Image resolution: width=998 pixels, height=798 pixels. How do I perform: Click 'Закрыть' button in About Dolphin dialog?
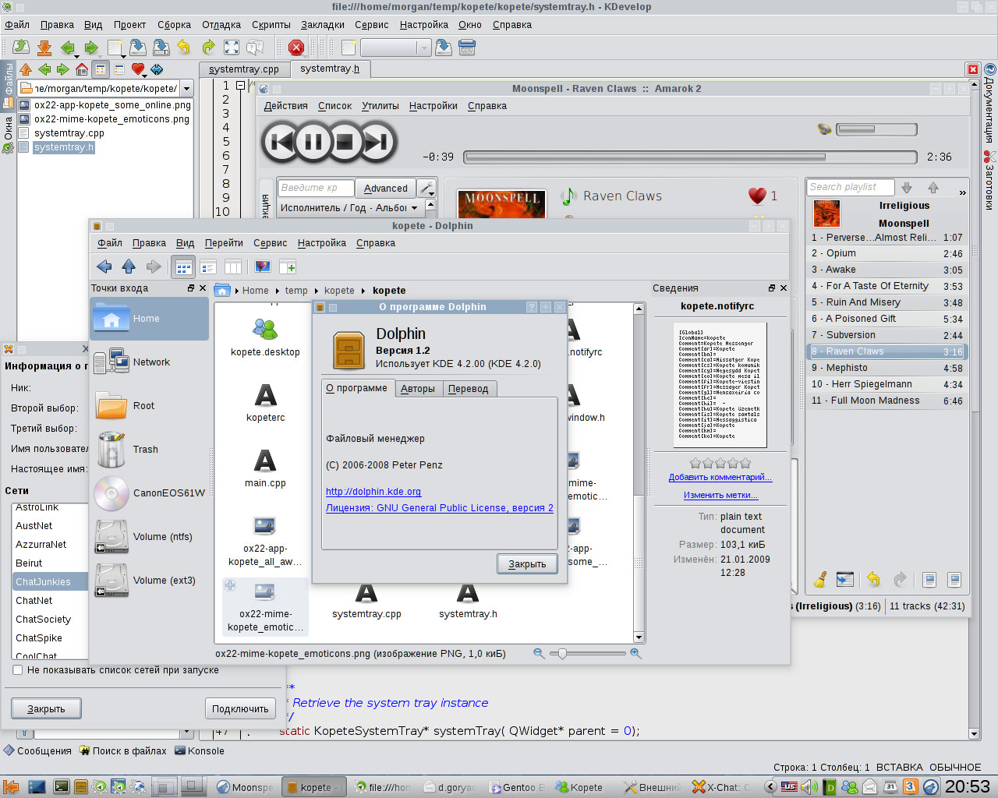(x=527, y=564)
